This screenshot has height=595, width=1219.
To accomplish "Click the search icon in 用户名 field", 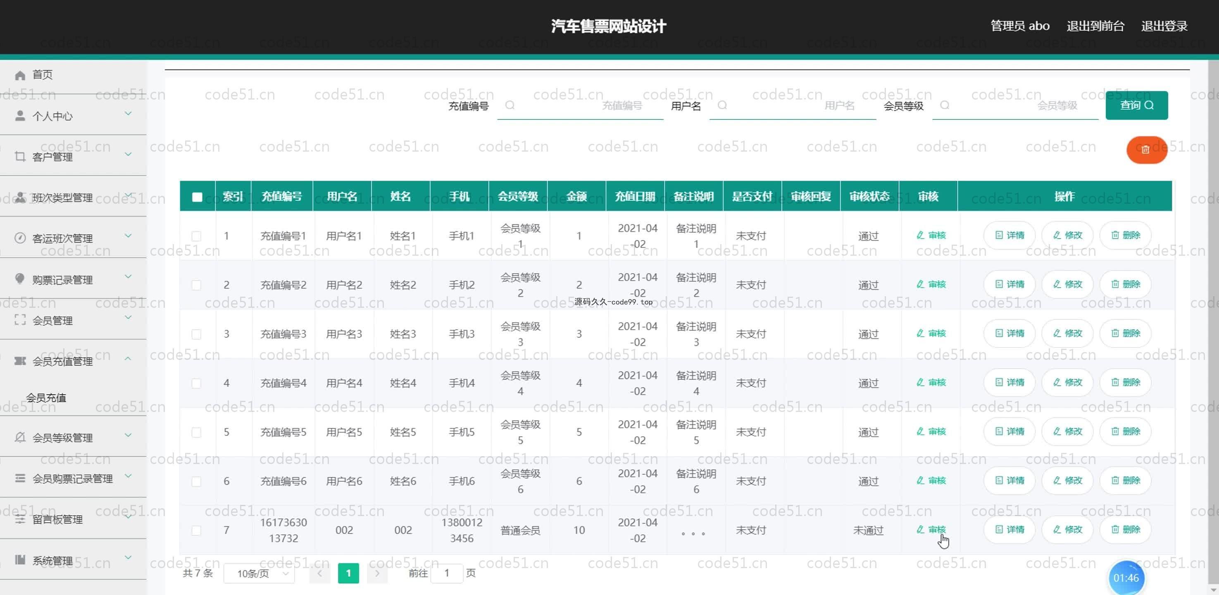I will pyautogui.click(x=722, y=105).
